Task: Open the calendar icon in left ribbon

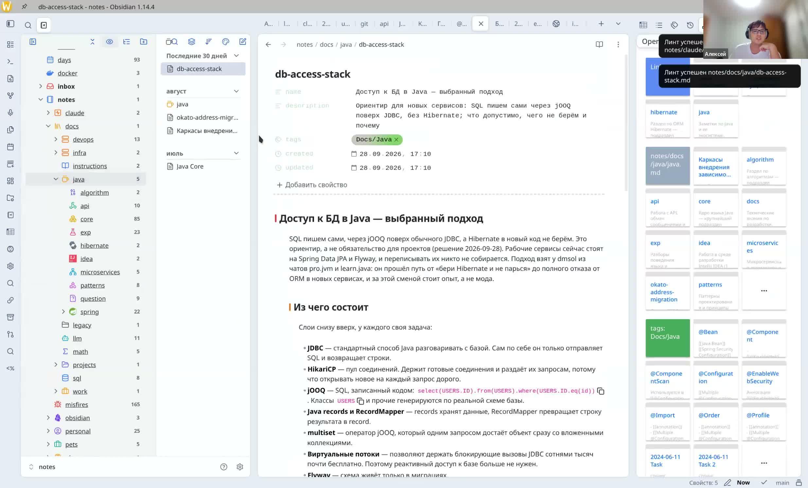Action: [x=10, y=147]
